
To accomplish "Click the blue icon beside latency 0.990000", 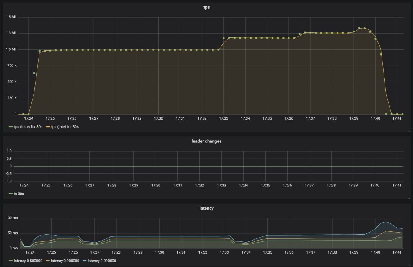I will [84, 261].
